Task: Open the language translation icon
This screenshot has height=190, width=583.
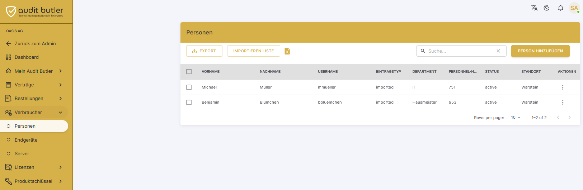Action: [534, 8]
